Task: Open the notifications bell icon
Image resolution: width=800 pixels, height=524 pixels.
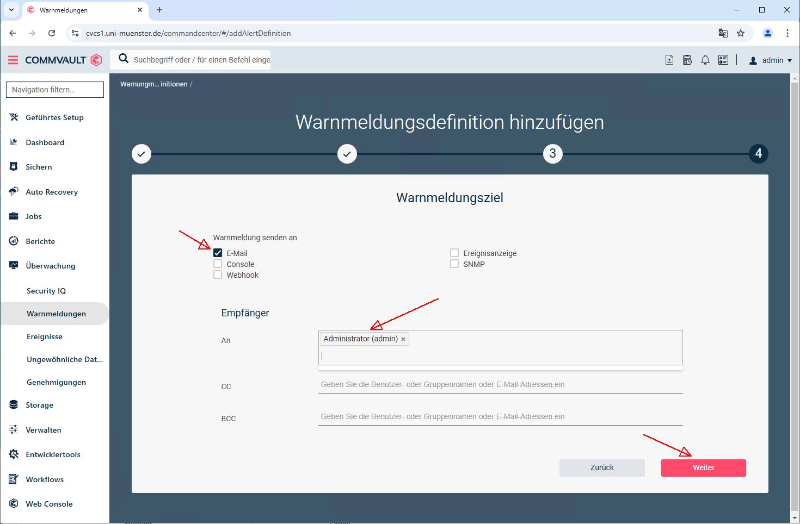Action: (x=705, y=60)
